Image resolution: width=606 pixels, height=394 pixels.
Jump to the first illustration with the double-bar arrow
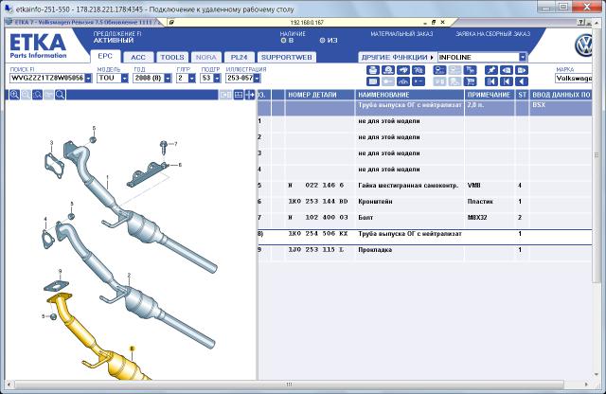point(491,81)
